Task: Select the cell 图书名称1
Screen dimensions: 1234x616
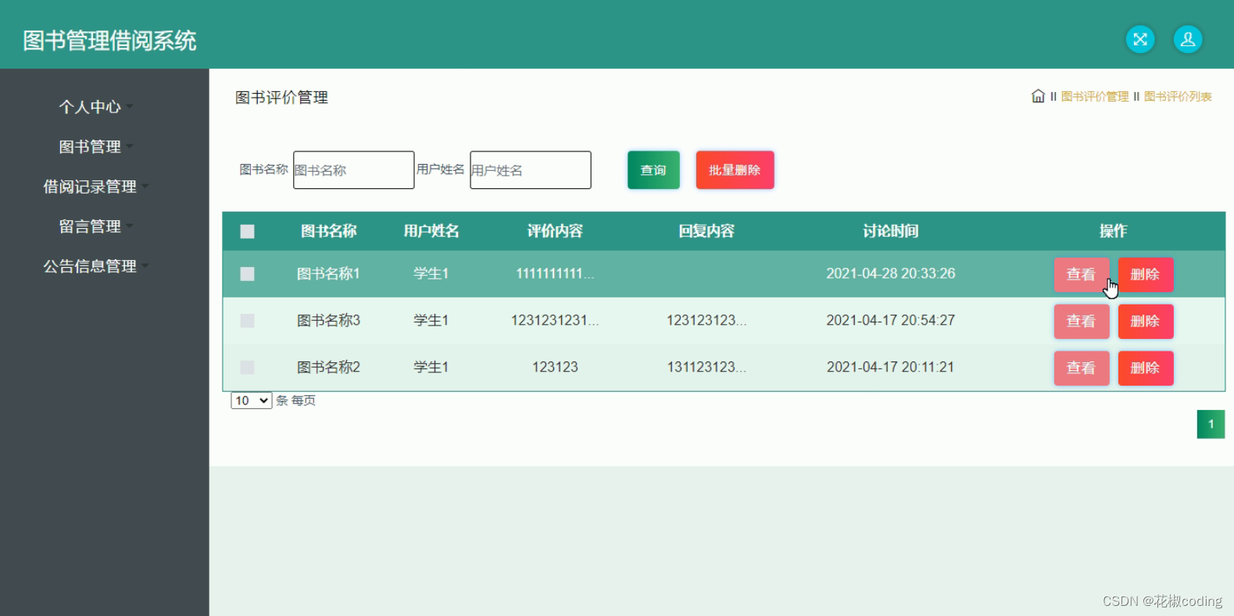Action: click(328, 274)
